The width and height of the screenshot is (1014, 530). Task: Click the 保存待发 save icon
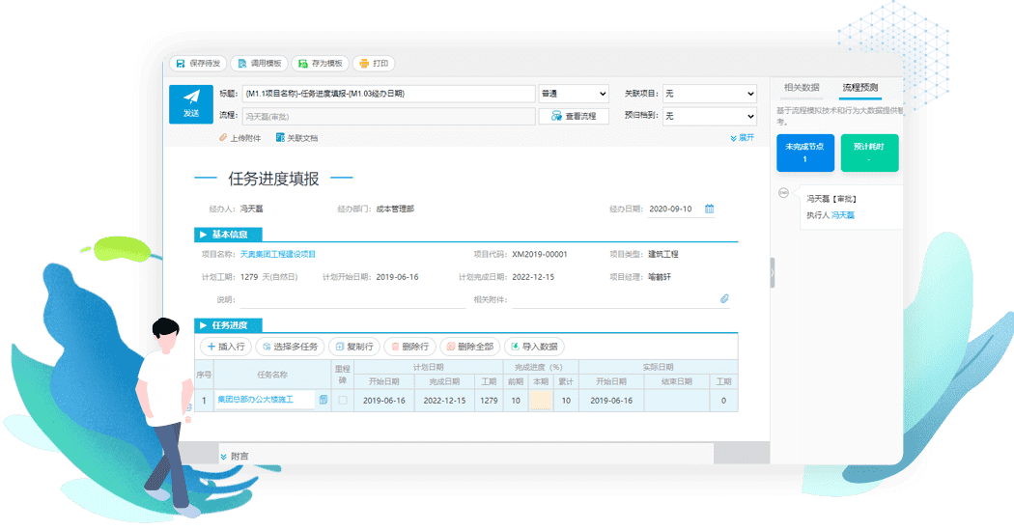click(x=182, y=64)
